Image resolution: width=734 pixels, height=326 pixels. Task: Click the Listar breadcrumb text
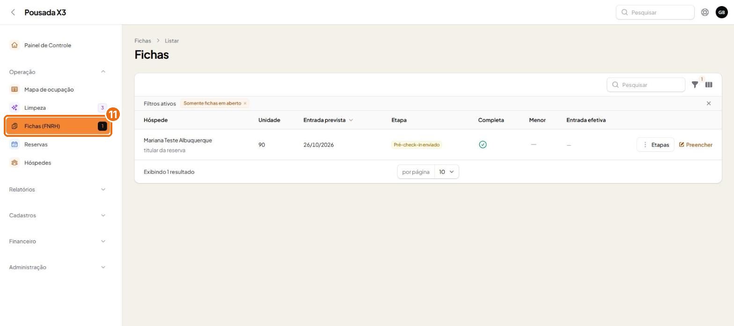pyautogui.click(x=172, y=41)
